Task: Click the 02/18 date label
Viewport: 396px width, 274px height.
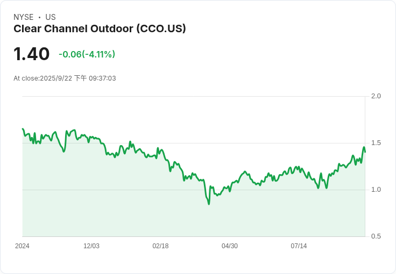Action: tap(160, 246)
